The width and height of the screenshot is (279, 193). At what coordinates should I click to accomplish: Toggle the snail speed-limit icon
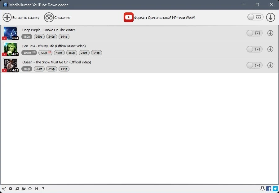pyautogui.click(x=24, y=189)
